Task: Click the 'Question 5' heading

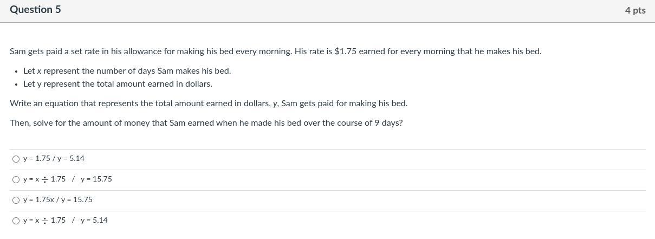Action: 35,10
